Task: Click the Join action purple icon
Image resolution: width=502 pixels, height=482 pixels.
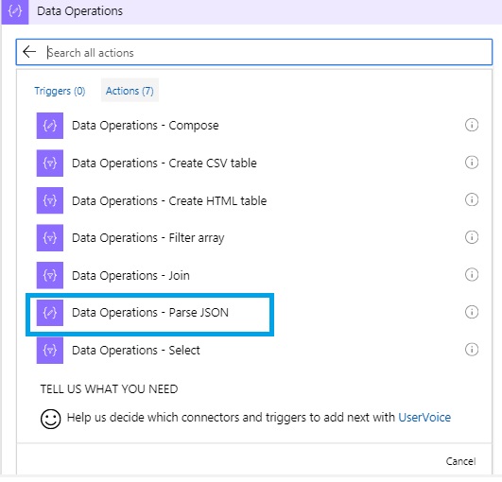Action: 49,275
